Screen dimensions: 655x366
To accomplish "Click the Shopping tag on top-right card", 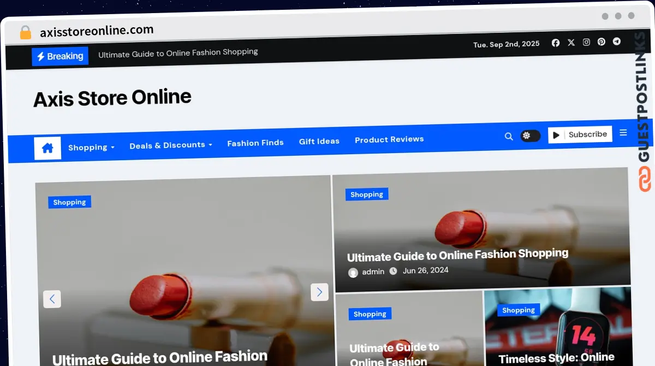I will coord(367,194).
